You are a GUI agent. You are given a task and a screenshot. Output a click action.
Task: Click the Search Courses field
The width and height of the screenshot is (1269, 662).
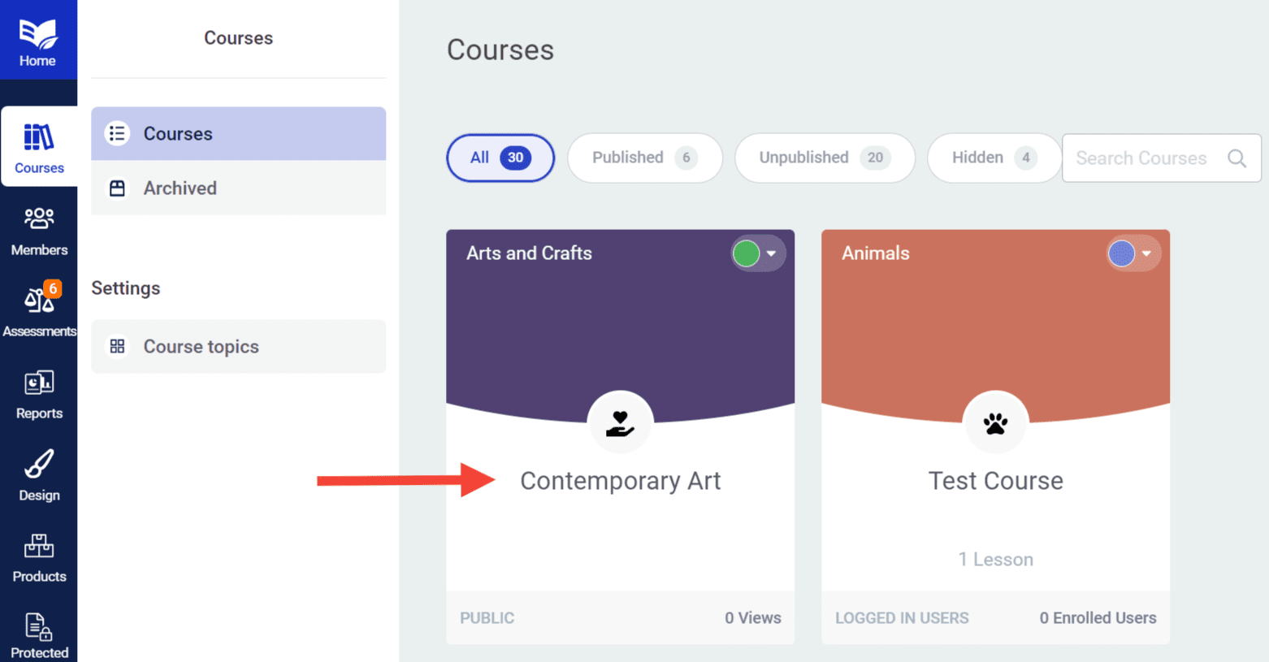(x=1161, y=158)
